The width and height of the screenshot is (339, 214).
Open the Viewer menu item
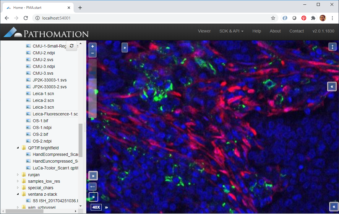point(204,31)
